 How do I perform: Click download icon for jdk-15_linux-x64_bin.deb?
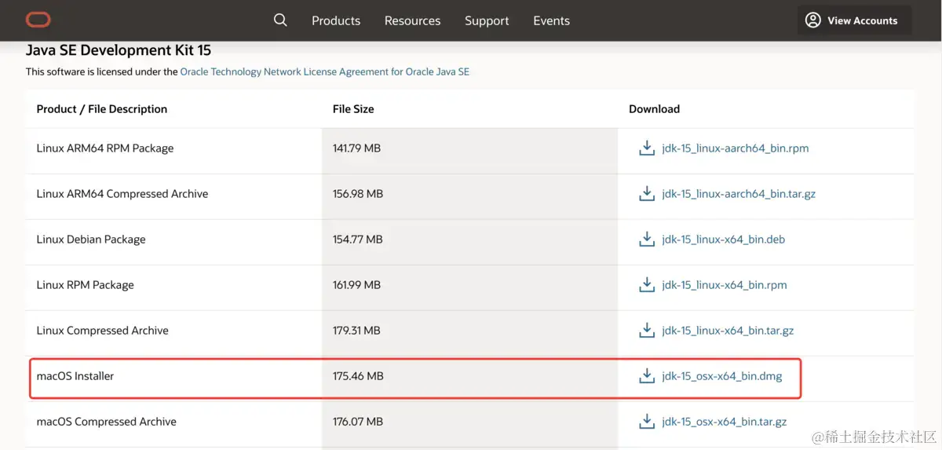coord(647,240)
